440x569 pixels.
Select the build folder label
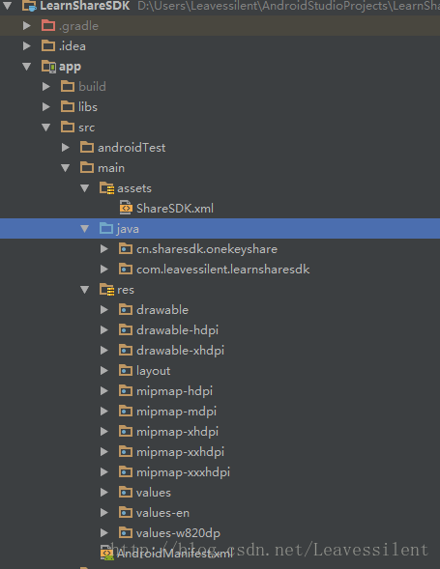click(x=92, y=86)
